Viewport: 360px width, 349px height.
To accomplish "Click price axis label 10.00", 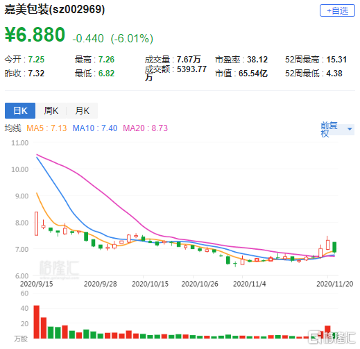I will (x=20, y=169).
